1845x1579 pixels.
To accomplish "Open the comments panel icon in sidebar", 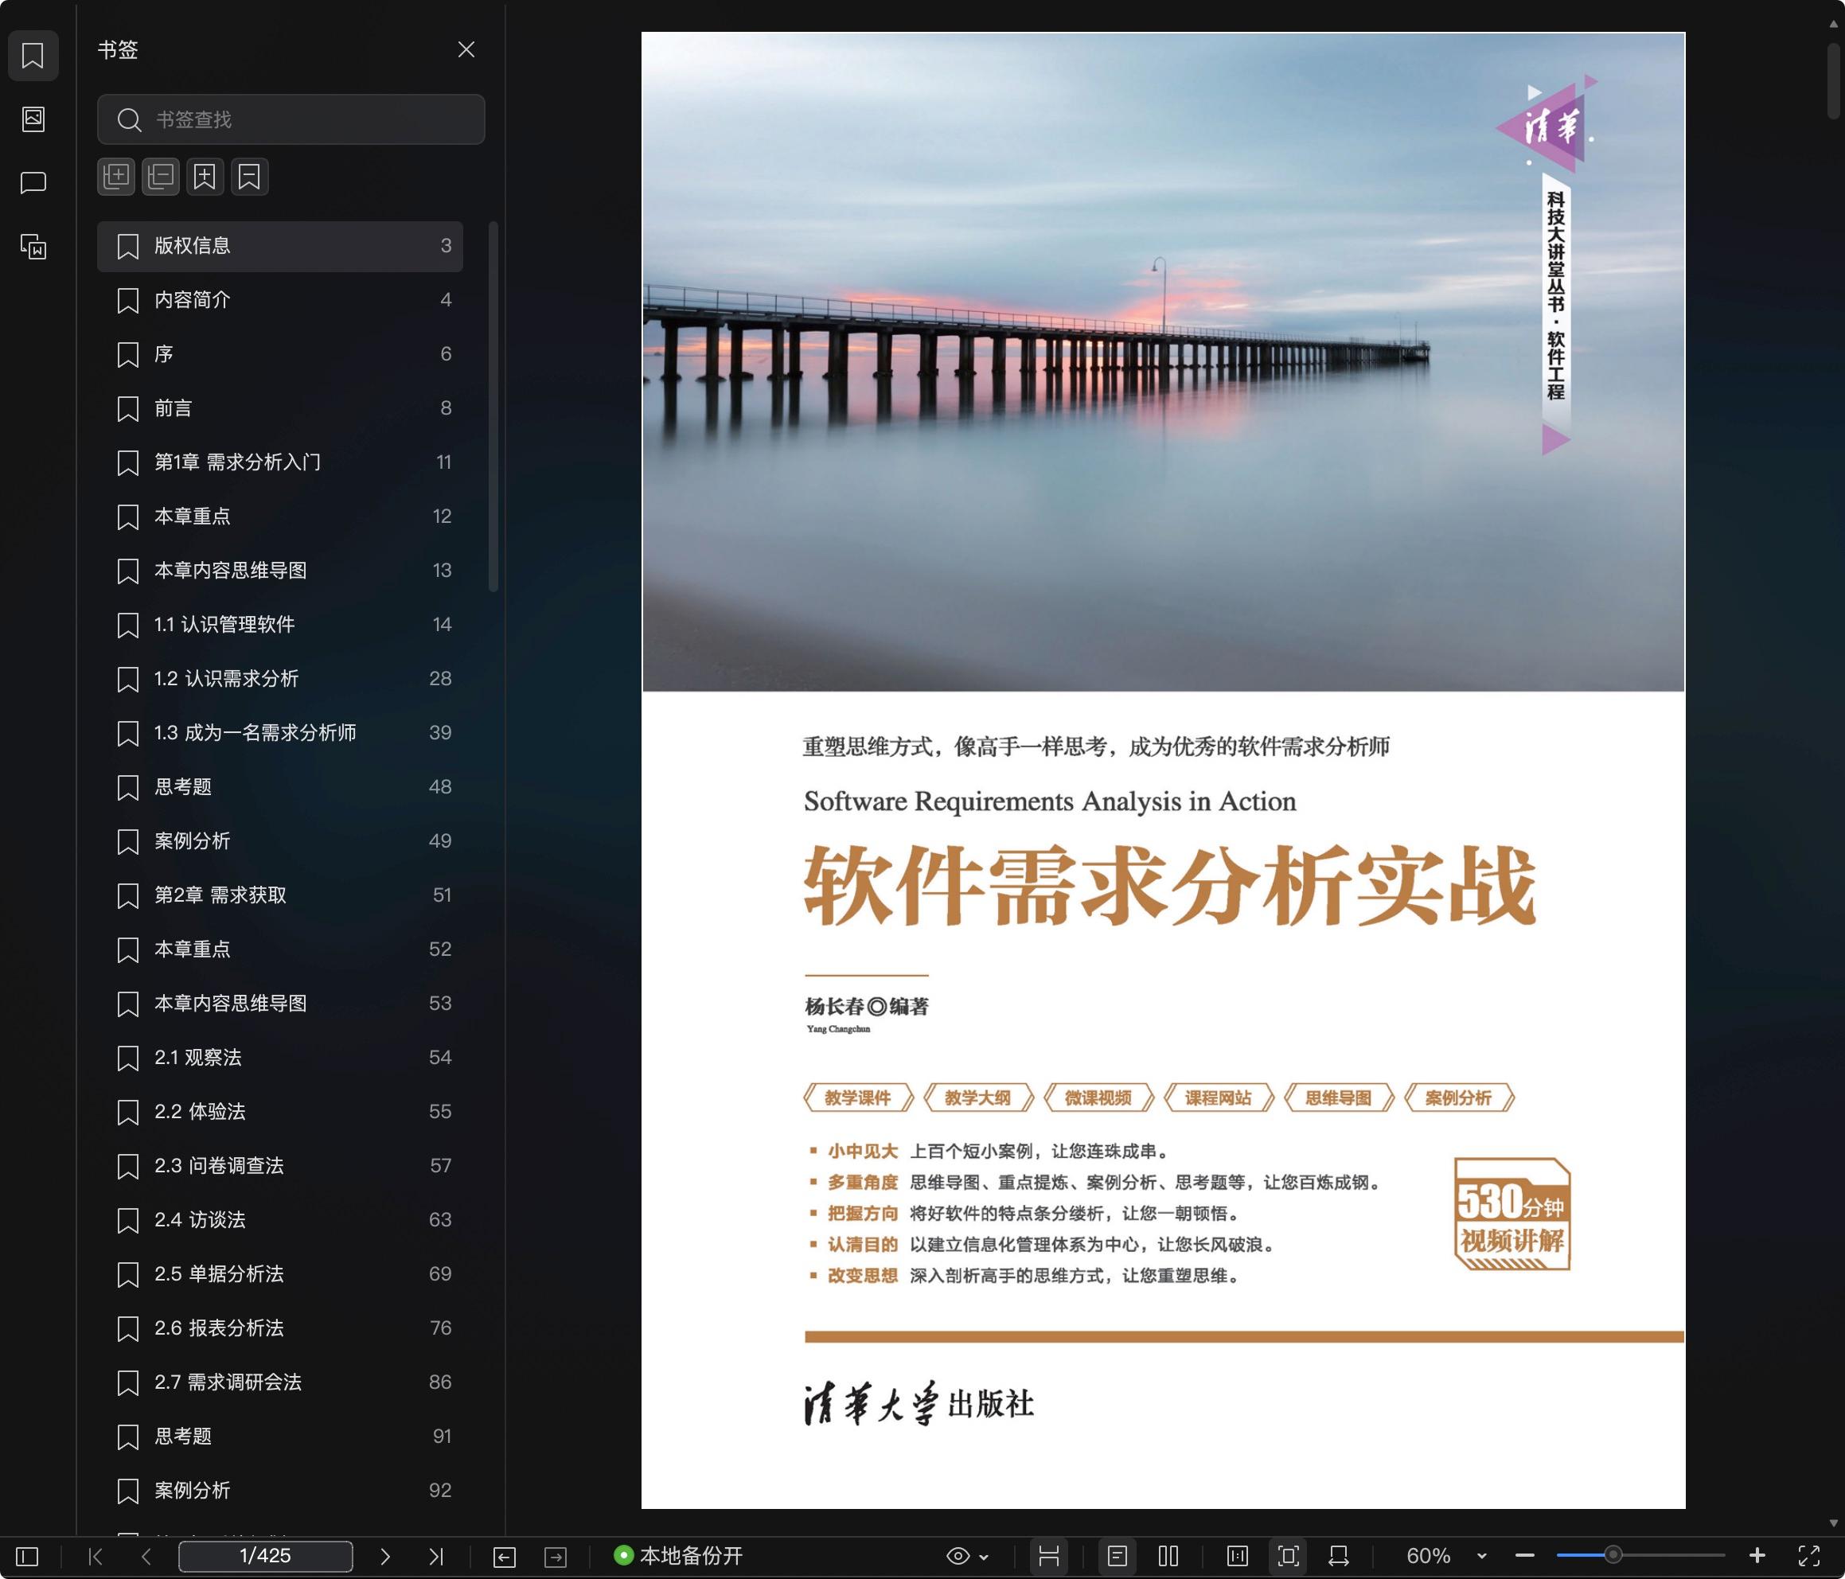I will coord(33,182).
